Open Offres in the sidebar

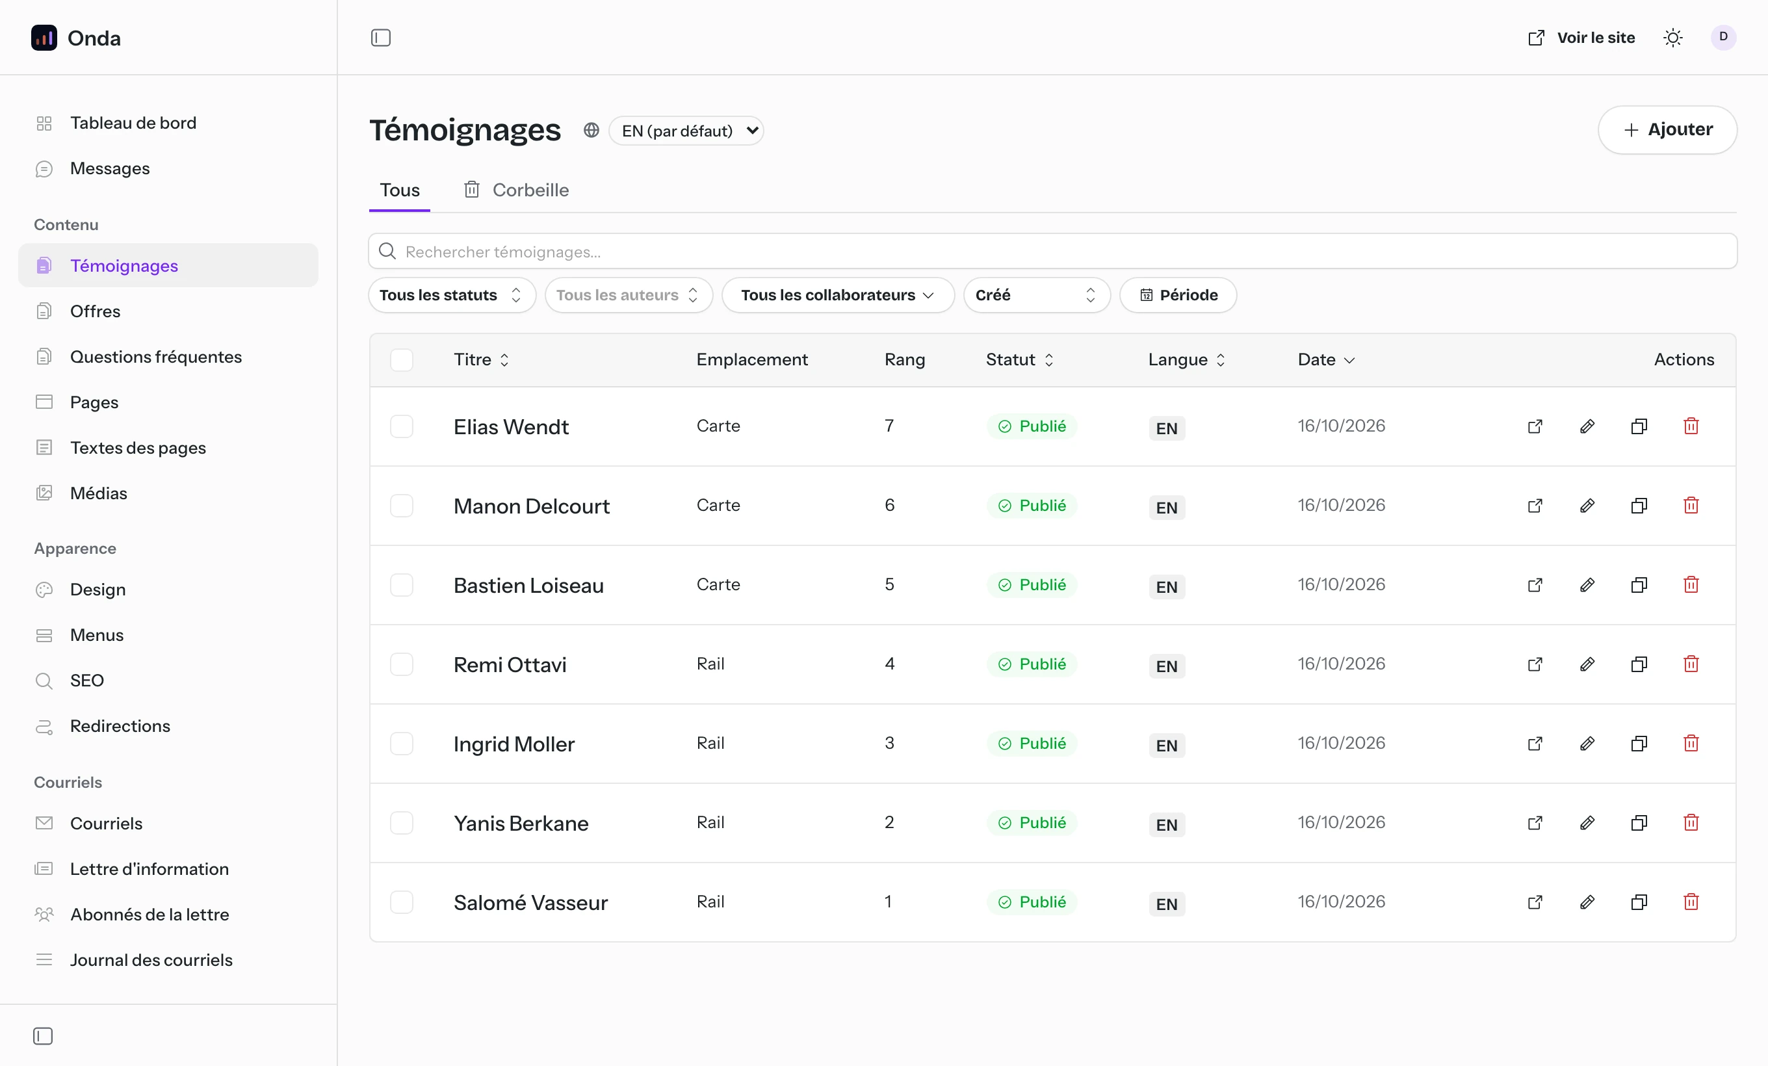pyautogui.click(x=168, y=311)
